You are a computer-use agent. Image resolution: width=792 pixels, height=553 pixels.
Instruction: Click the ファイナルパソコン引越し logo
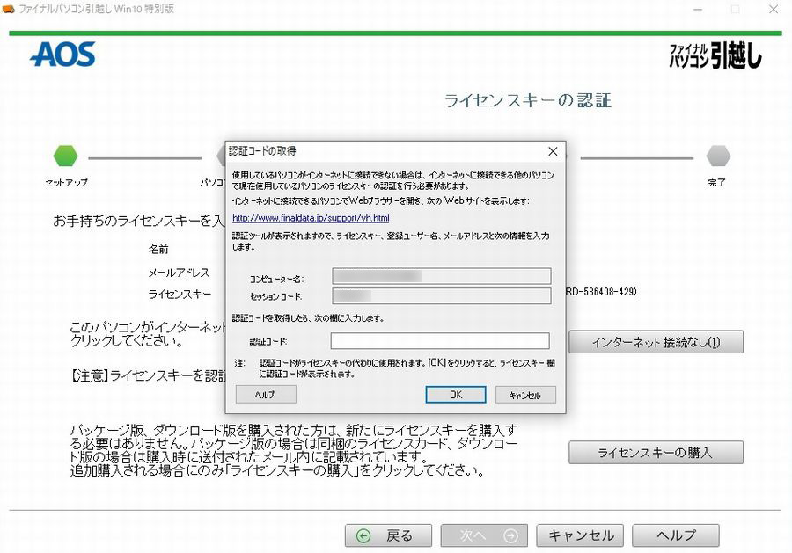coord(715,55)
